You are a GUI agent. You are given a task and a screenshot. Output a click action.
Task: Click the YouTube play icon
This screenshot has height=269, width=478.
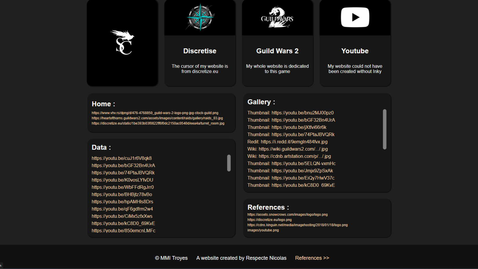point(355,17)
